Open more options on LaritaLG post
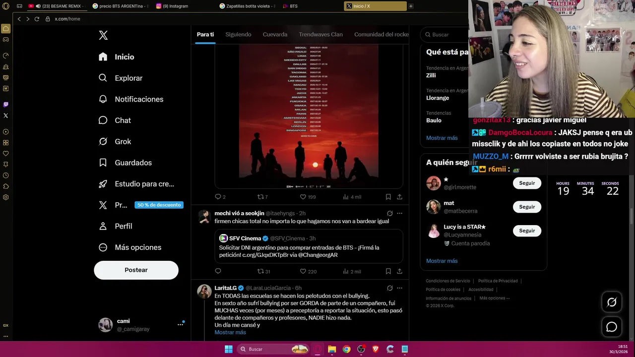Image resolution: width=635 pixels, height=357 pixels. click(399, 288)
